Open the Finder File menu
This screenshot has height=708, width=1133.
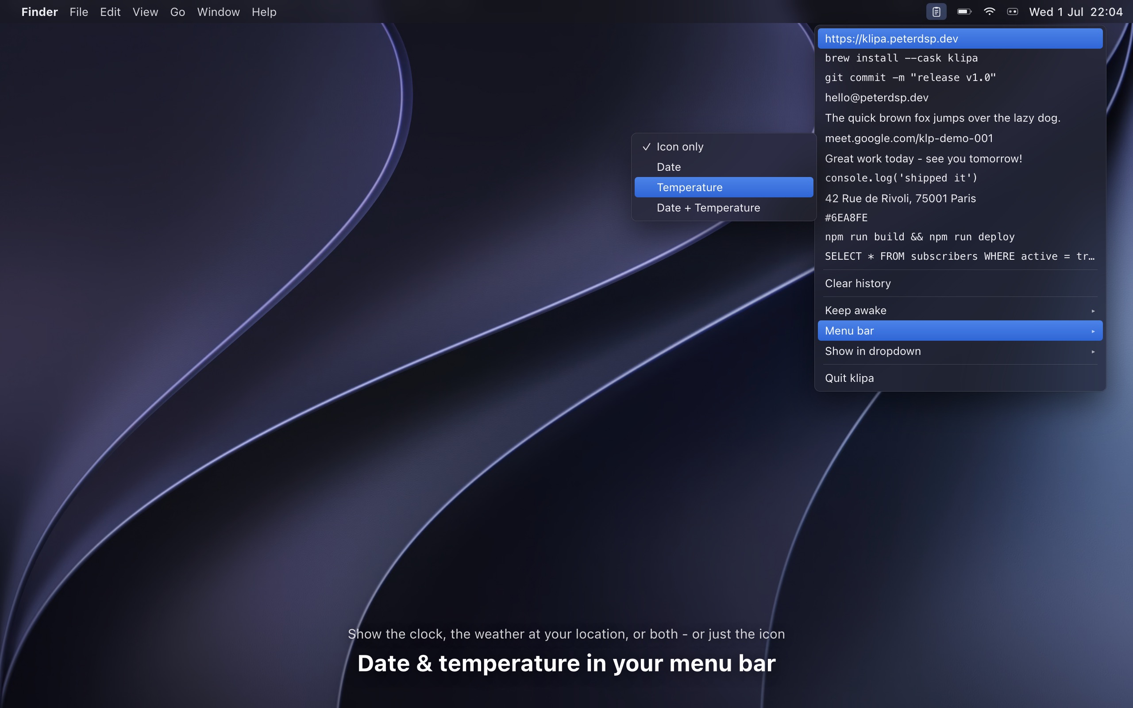pos(79,12)
